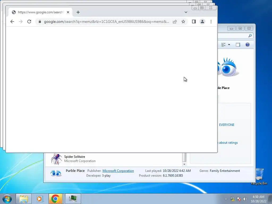The height and width of the screenshot is (204, 272).
Task: Click the 4:50 AM clock
Action: [258, 197]
